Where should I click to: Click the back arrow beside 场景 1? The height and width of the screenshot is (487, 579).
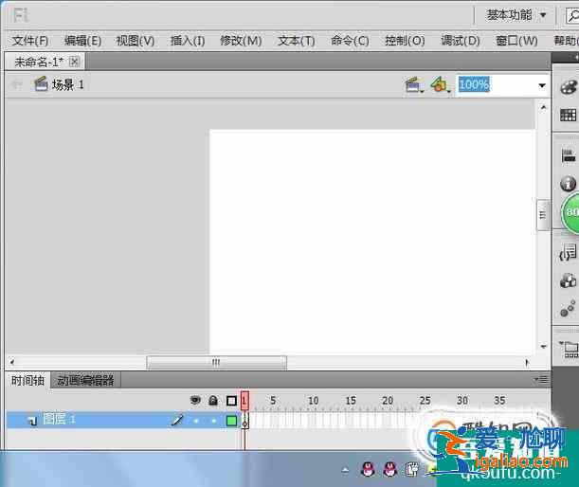click(16, 84)
